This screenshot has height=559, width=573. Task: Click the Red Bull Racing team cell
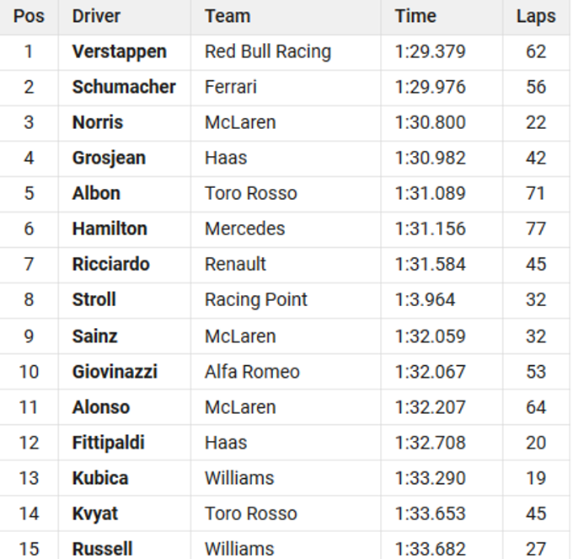point(267,51)
